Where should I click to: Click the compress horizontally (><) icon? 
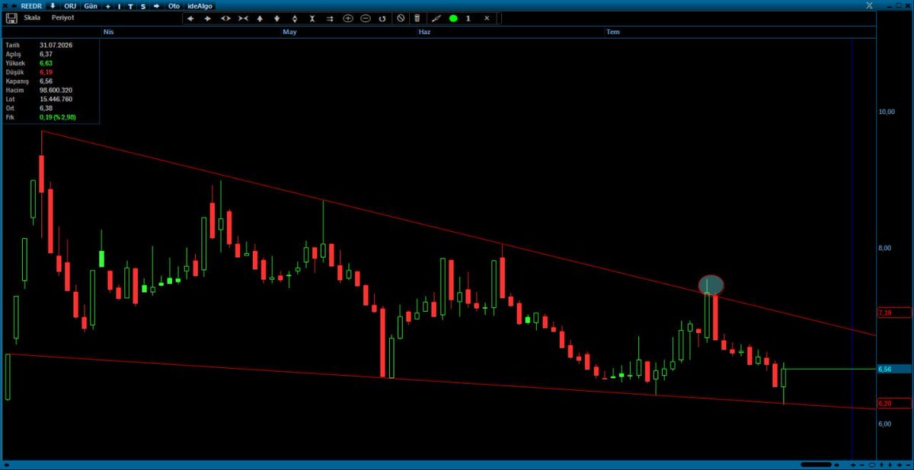coord(243,17)
